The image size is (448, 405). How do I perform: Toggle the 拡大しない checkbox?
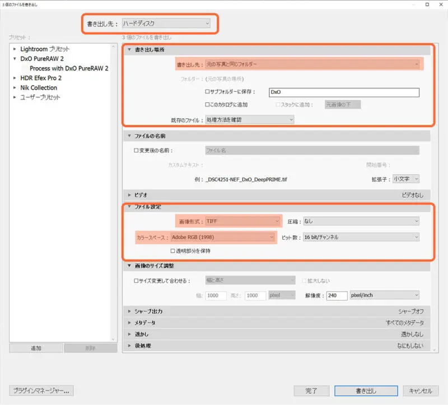[304, 281]
